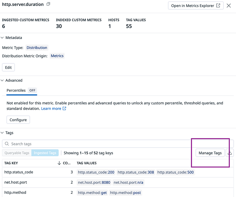Click the Edit metadata button
The height and width of the screenshot is (197, 236).
pos(8,67)
